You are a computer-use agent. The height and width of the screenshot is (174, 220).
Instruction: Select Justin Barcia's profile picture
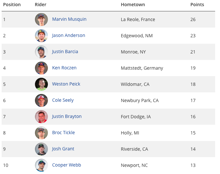41,52
